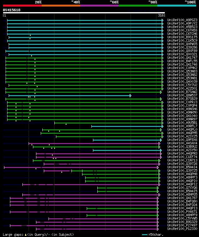Select the UniRef100_Q39725 label

182,170
